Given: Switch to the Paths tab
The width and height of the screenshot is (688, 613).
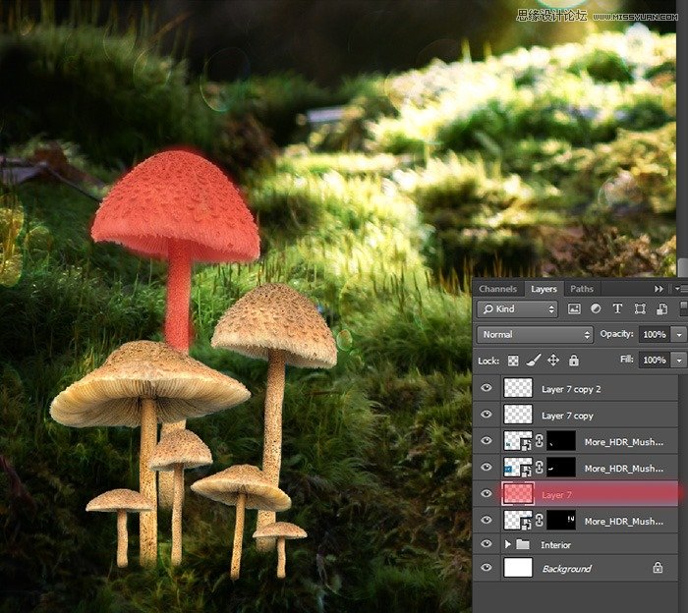Looking at the screenshot, I should pos(582,289).
